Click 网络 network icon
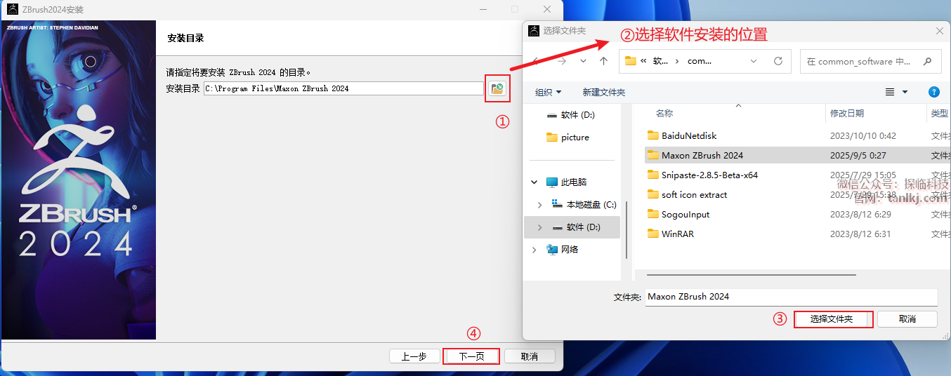Screen dimensions: 951x376 (x=552, y=250)
